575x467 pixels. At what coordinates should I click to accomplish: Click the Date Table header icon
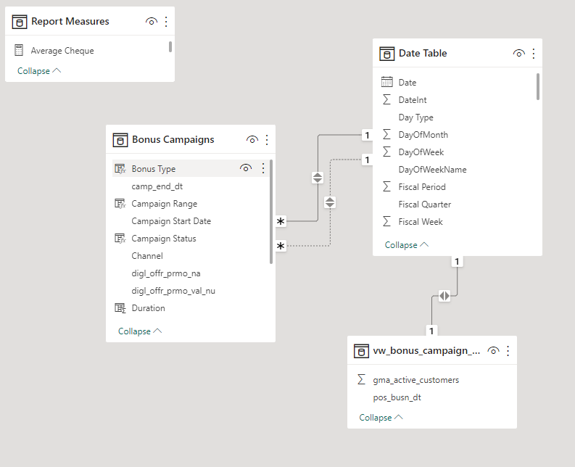tap(387, 54)
